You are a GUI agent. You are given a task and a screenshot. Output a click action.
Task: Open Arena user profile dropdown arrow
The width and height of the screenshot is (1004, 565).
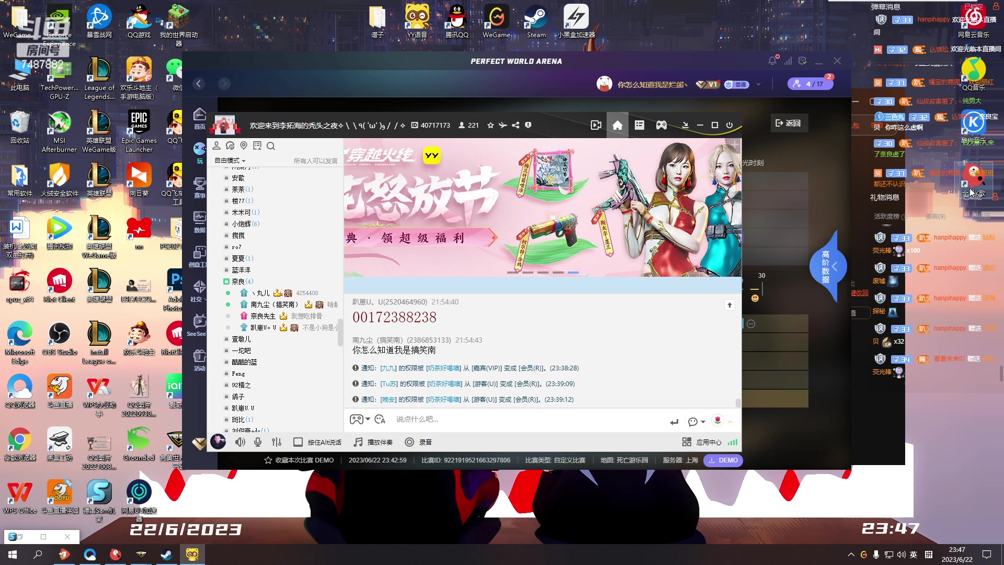pyautogui.click(x=759, y=84)
